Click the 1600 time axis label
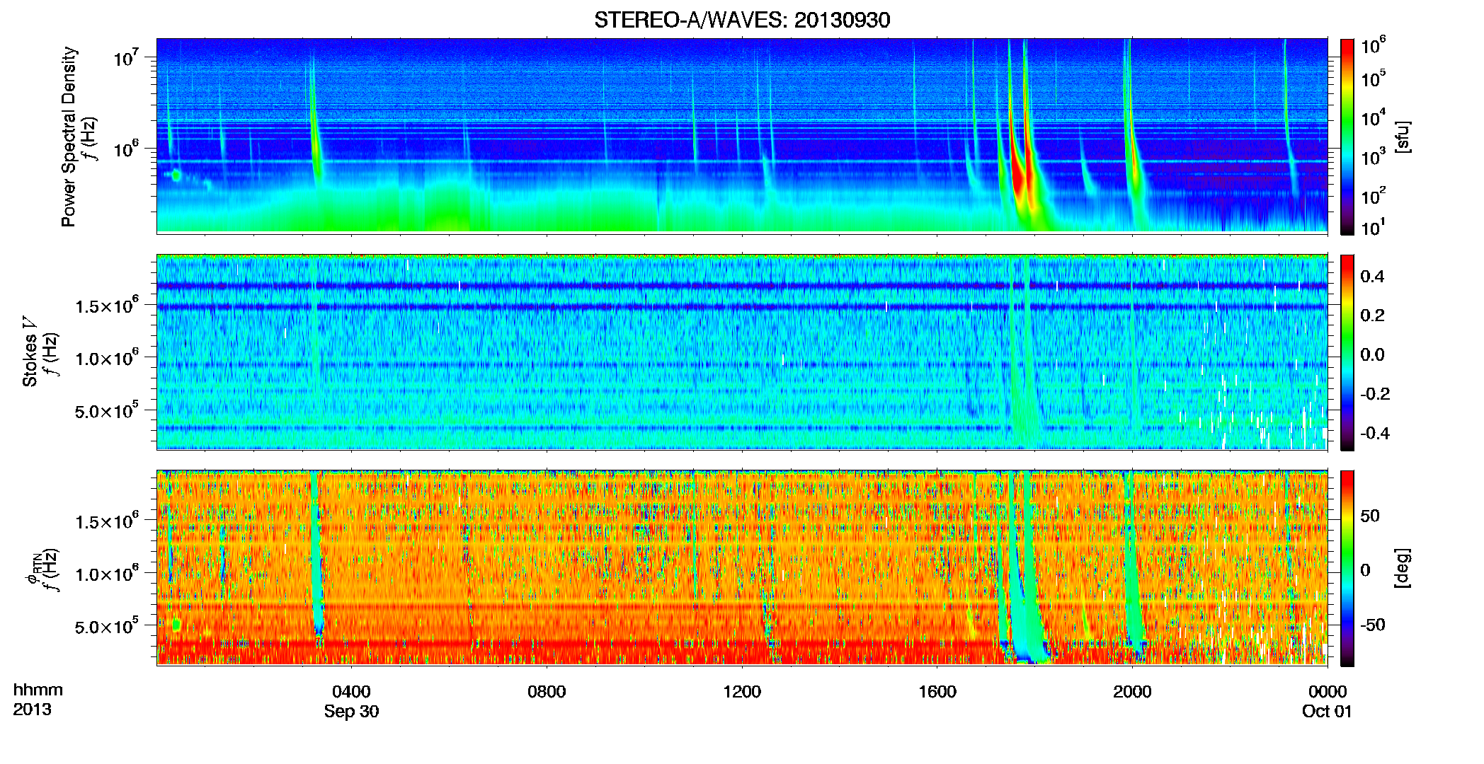The image size is (1484, 764). (937, 691)
